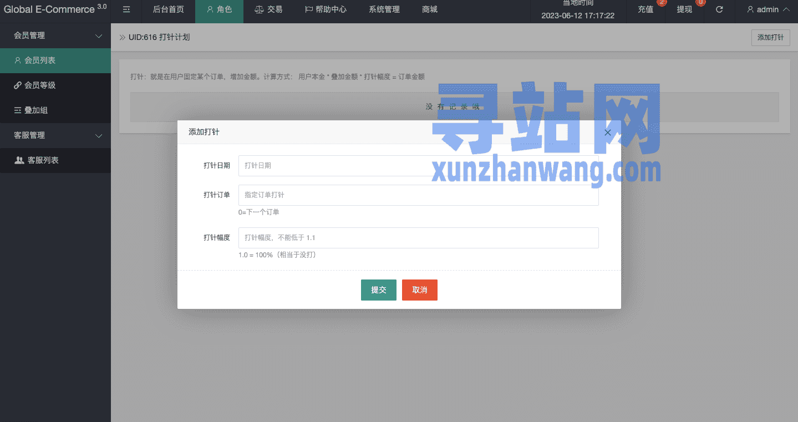The height and width of the screenshot is (422, 798).
Task: Click the 提交 button
Action: click(x=378, y=290)
